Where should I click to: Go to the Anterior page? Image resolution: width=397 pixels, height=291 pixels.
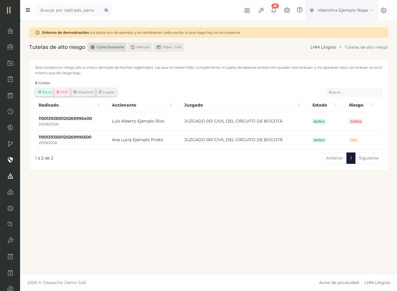click(x=334, y=158)
